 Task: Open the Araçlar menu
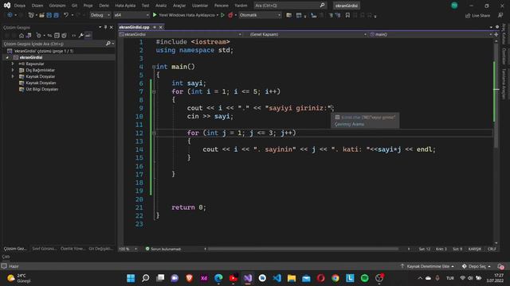click(x=179, y=6)
